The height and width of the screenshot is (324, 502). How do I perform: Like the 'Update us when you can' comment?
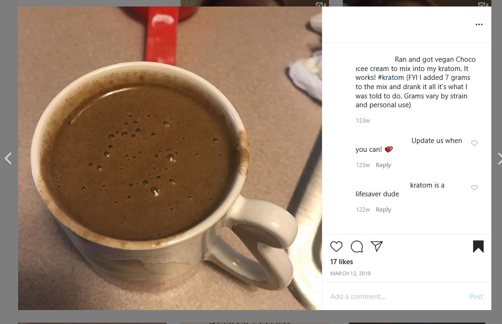(x=475, y=143)
